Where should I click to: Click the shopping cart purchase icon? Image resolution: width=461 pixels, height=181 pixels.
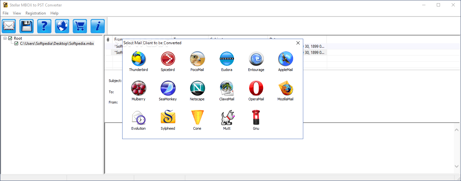80,26
